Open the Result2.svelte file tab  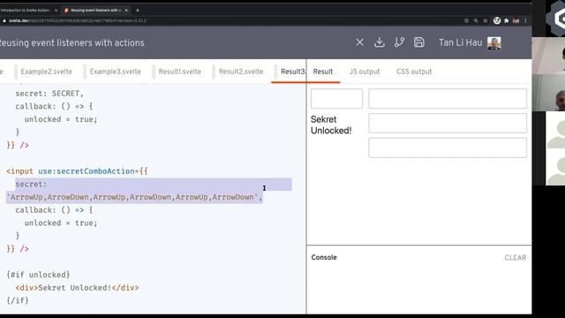[x=241, y=72]
